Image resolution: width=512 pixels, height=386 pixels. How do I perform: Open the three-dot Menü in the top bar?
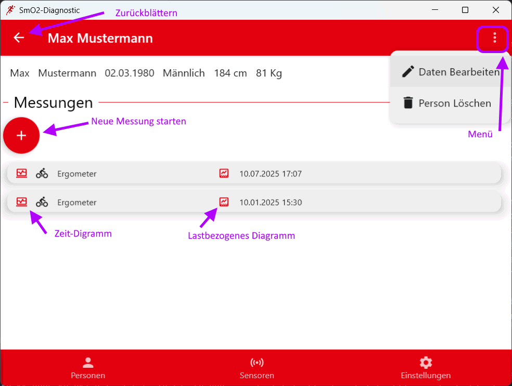pos(492,38)
